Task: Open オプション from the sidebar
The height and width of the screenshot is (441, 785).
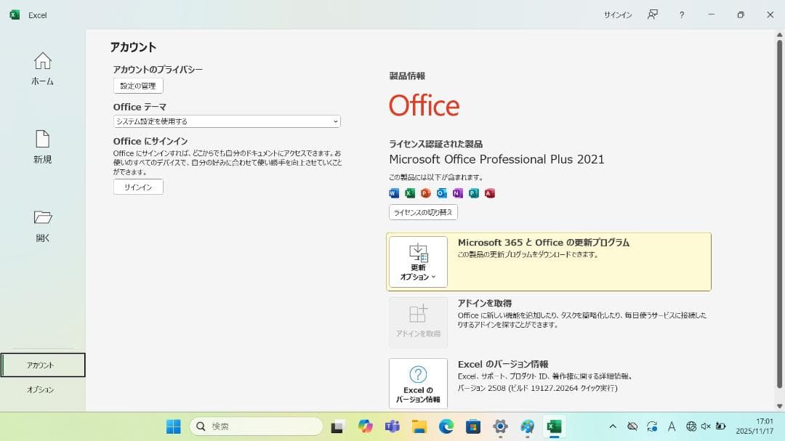Action: click(42, 389)
